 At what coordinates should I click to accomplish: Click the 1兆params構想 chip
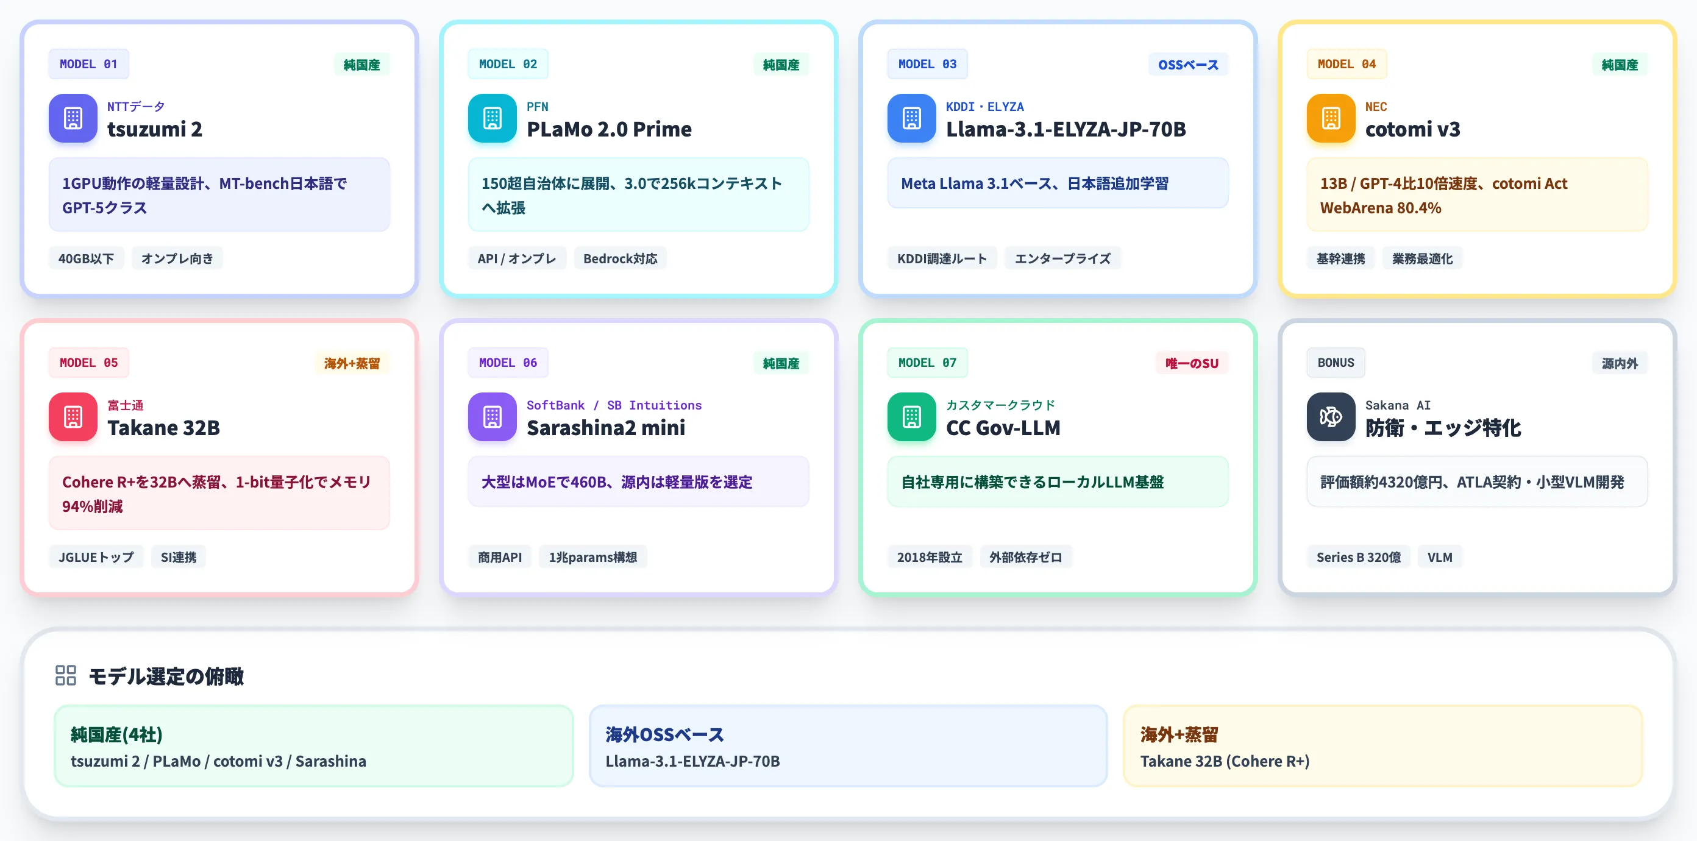[593, 556]
